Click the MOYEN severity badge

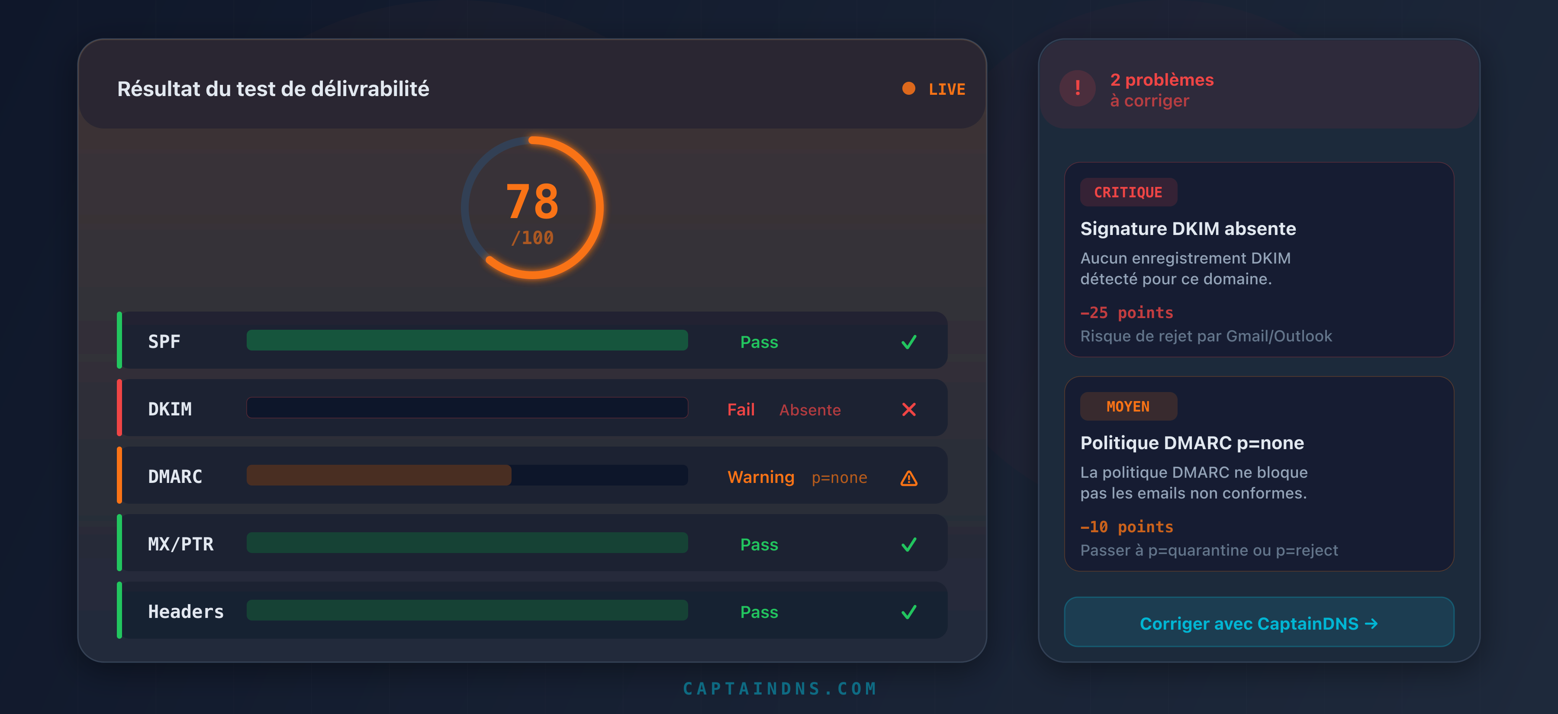coord(1128,406)
